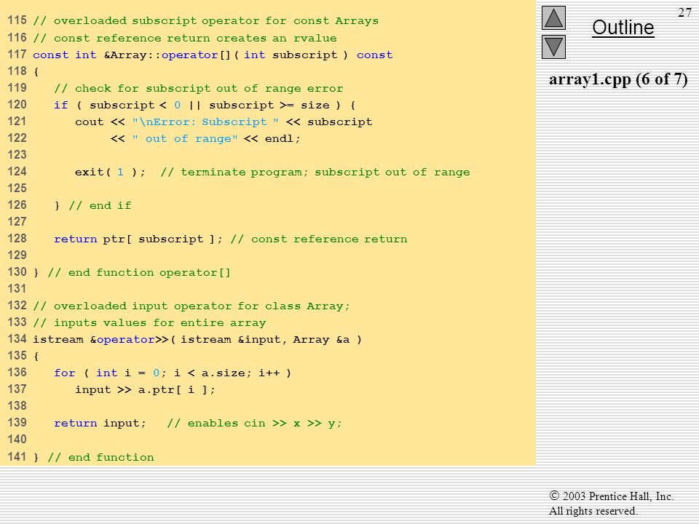Select line 115 overloaded subscript operator comment
The image size is (699, 524).
[205, 21]
